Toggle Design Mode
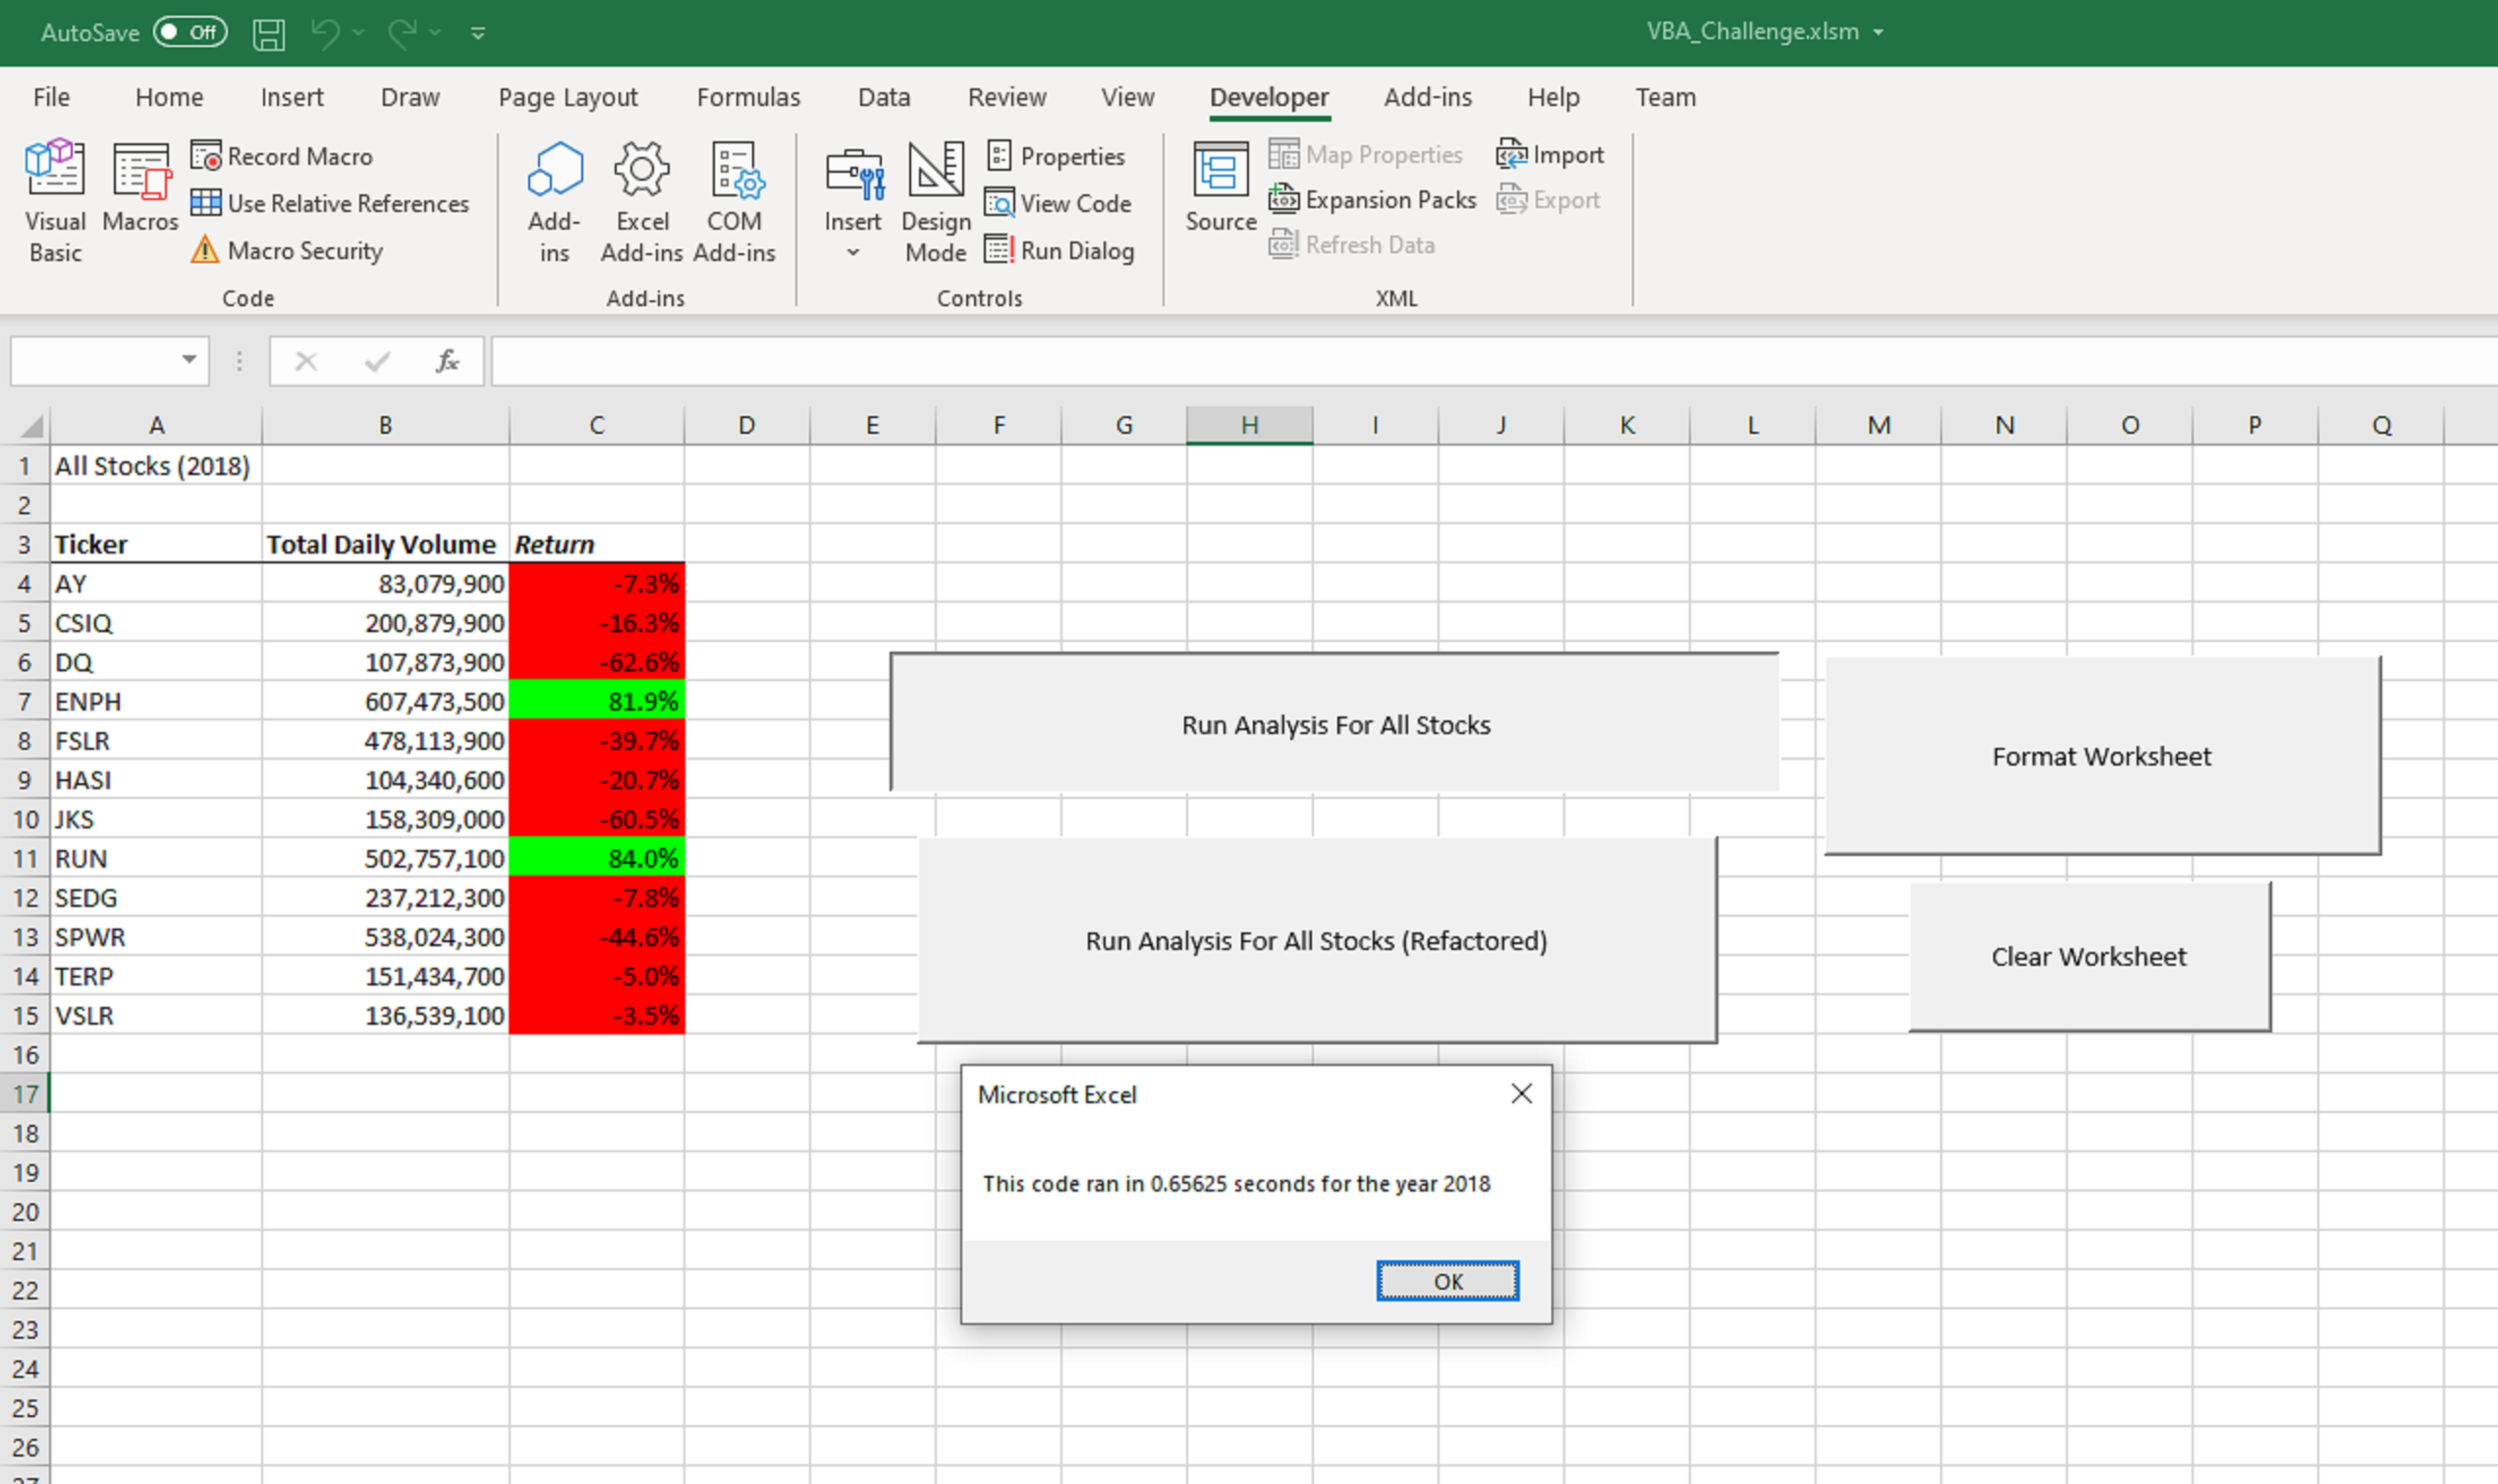Viewport: 2498px width, 1484px height. click(x=935, y=201)
